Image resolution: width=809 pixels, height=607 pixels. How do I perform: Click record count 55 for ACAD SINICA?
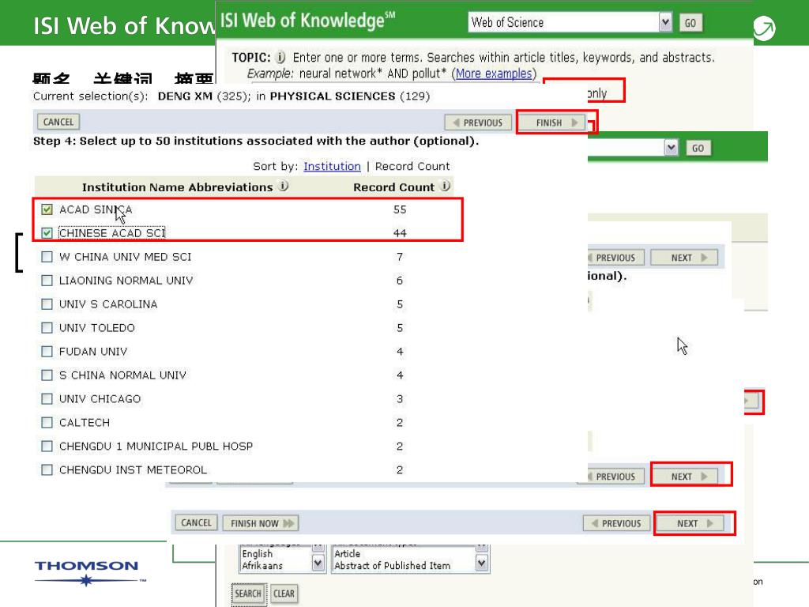tap(400, 209)
